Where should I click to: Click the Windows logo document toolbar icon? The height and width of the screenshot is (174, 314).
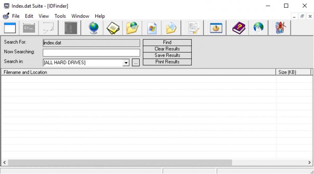point(152,28)
